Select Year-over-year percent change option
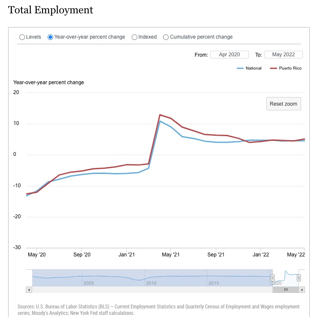Viewport: 320px width, 317px height. [50, 37]
